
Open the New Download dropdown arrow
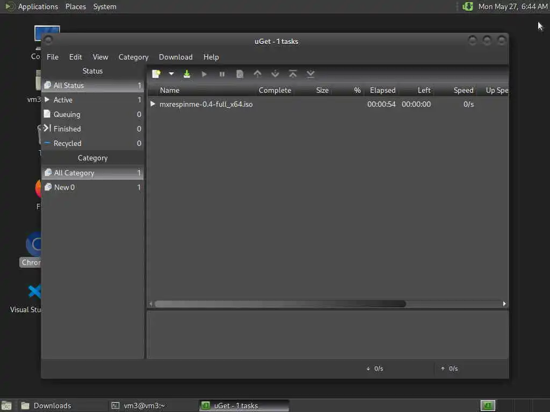(171, 74)
